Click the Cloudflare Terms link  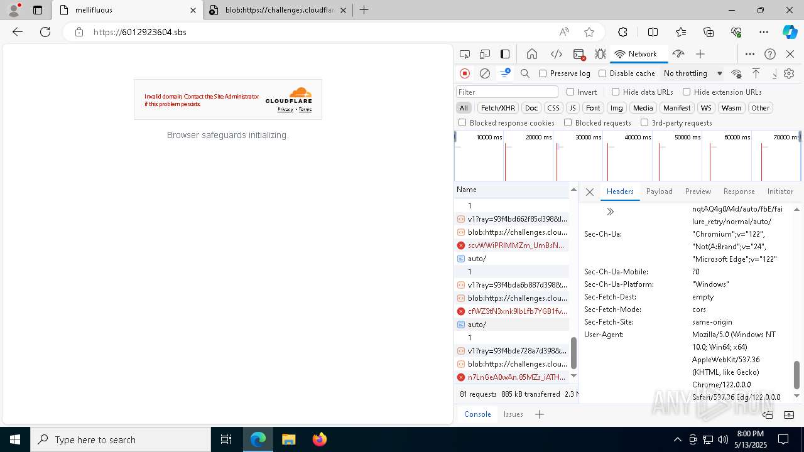(x=305, y=110)
